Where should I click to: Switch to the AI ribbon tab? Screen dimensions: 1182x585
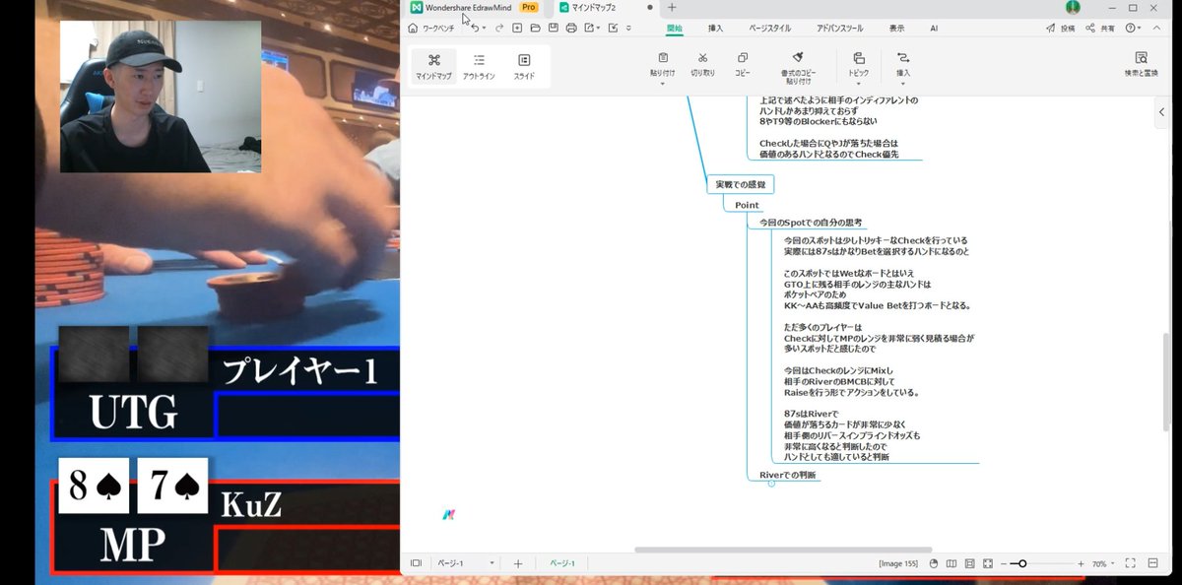pyautogui.click(x=934, y=28)
